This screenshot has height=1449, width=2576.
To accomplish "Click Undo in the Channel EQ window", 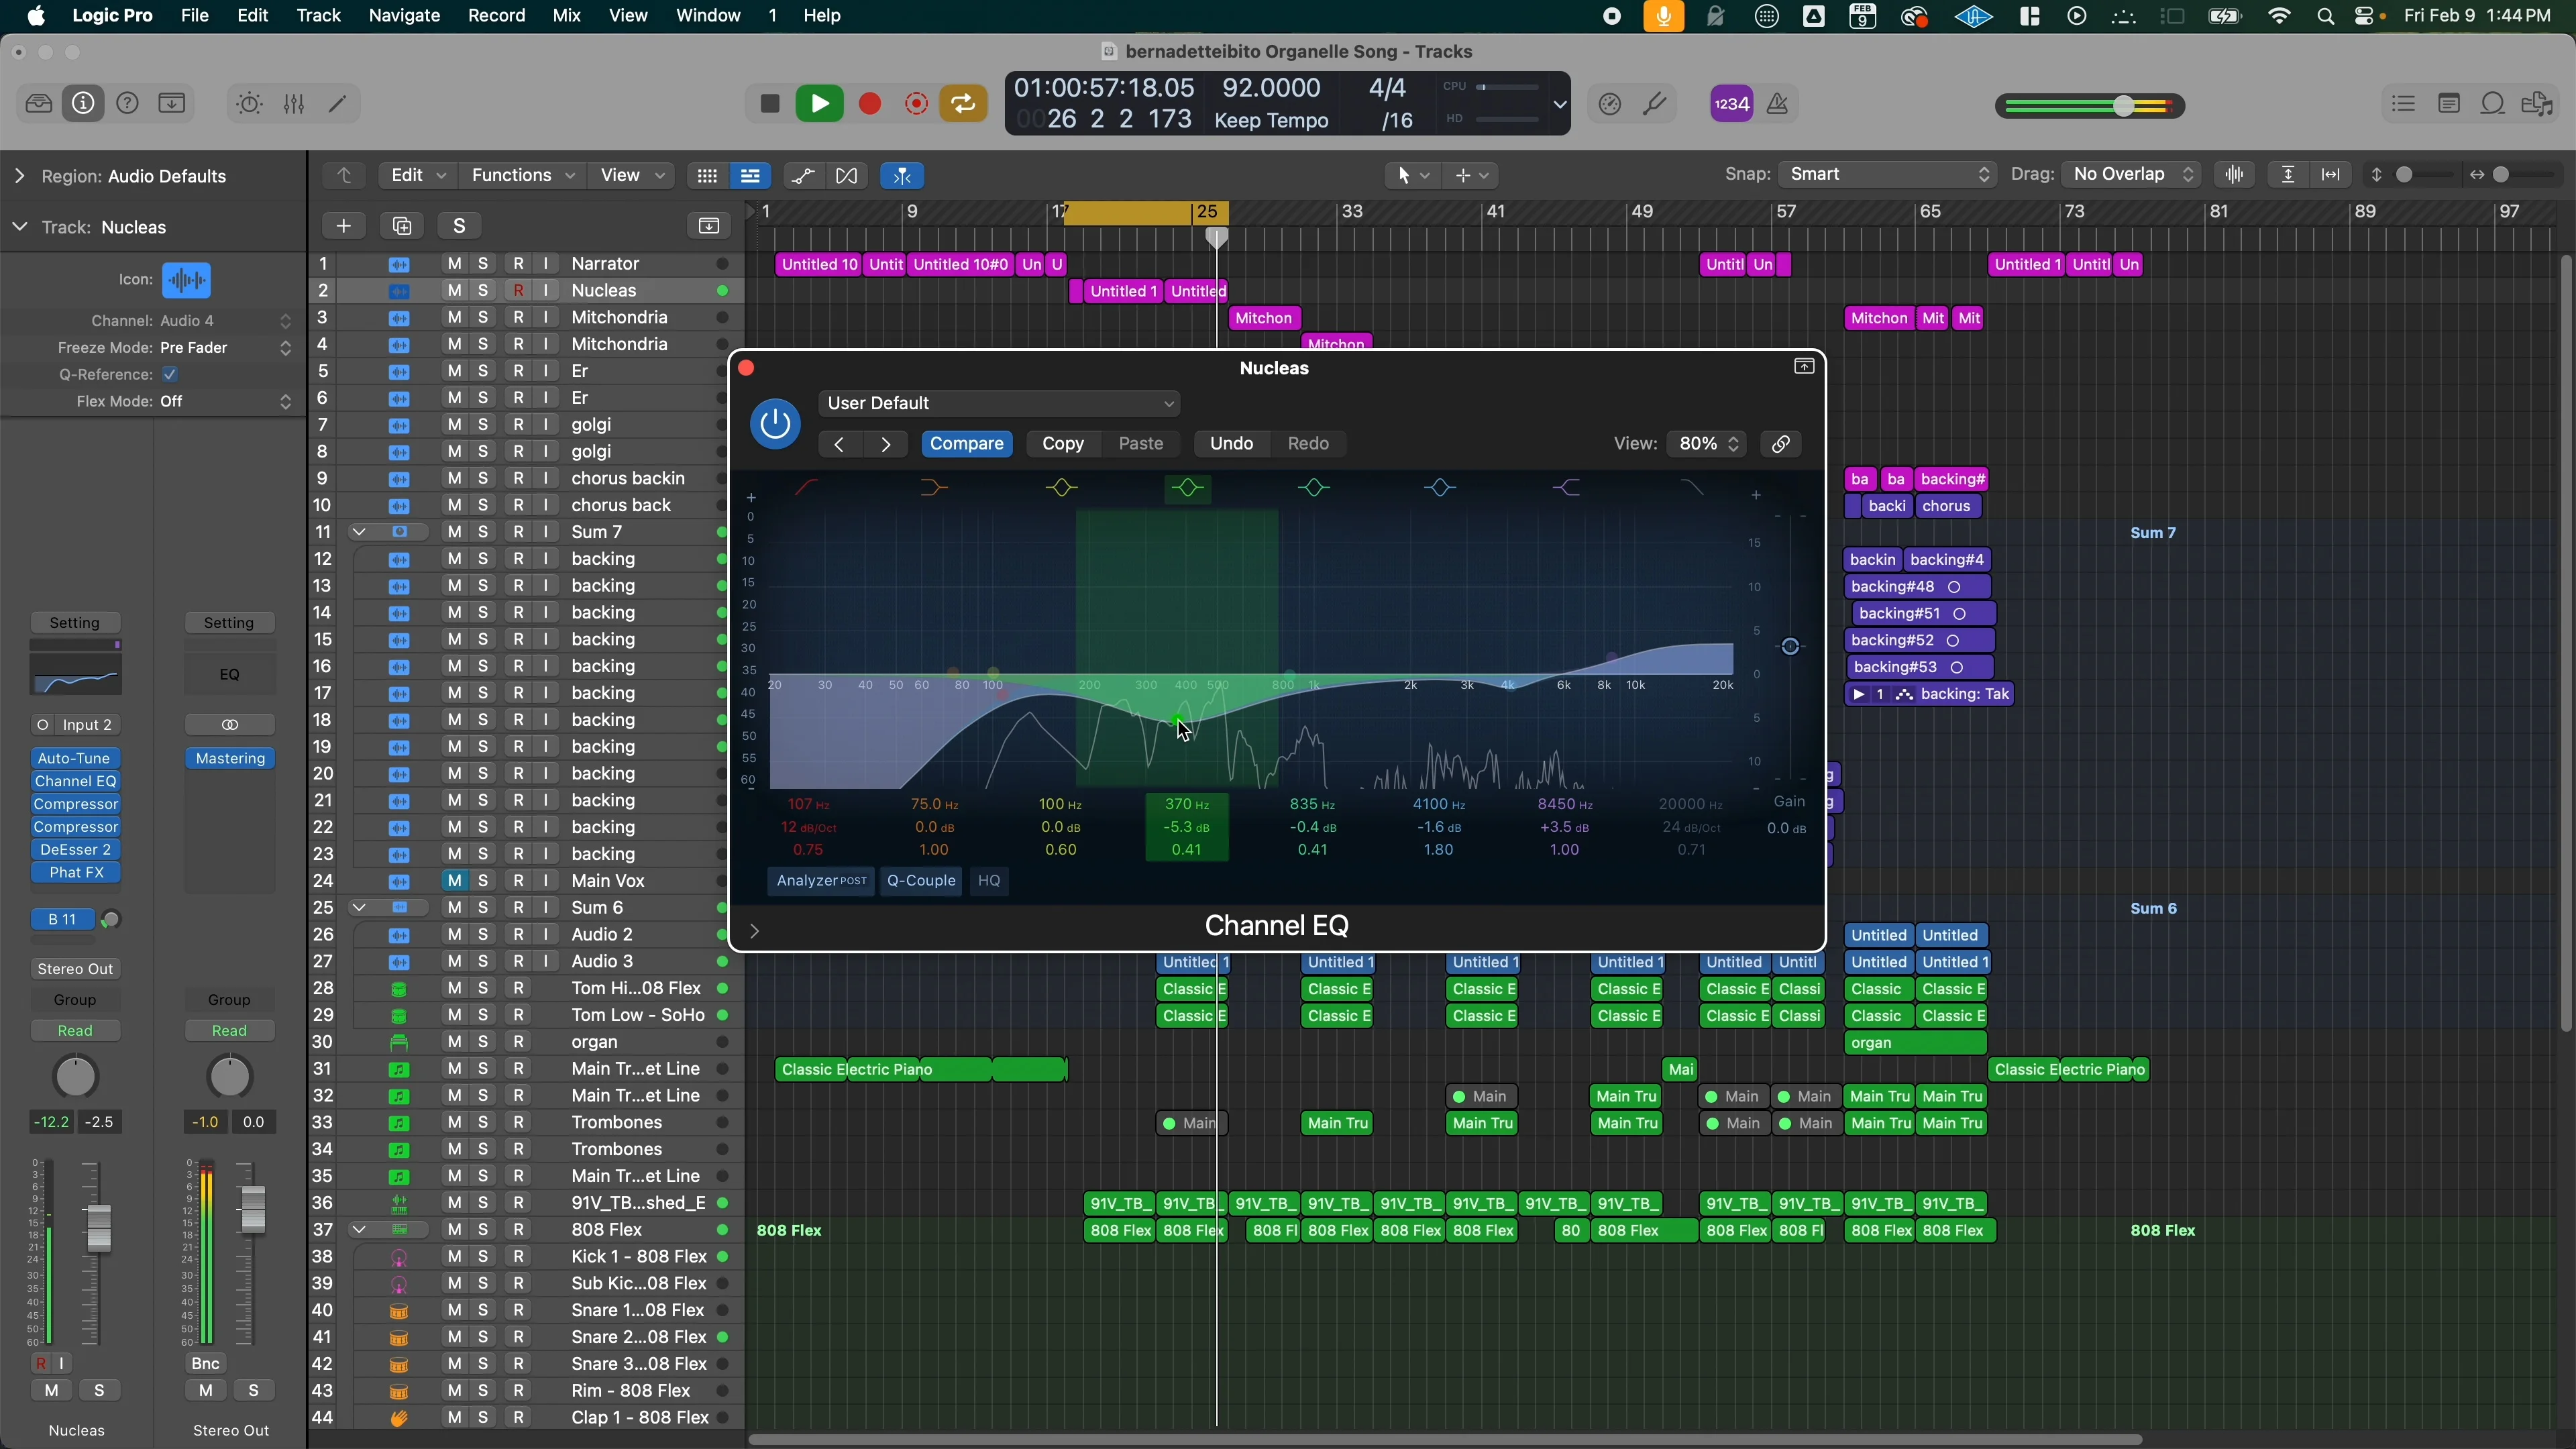I will tap(1230, 443).
